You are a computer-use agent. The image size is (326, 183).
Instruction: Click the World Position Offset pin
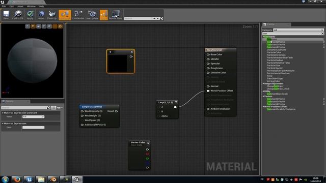click(x=208, y=91)
